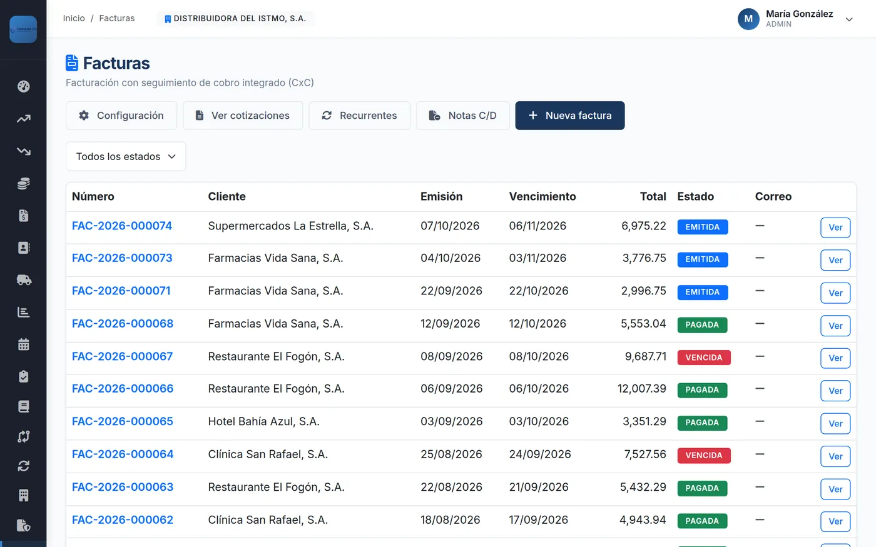Viewport: 876px width, 547px height.
Task: Go to Inicio in the breadcrumb
Action: tap(74, 18)
